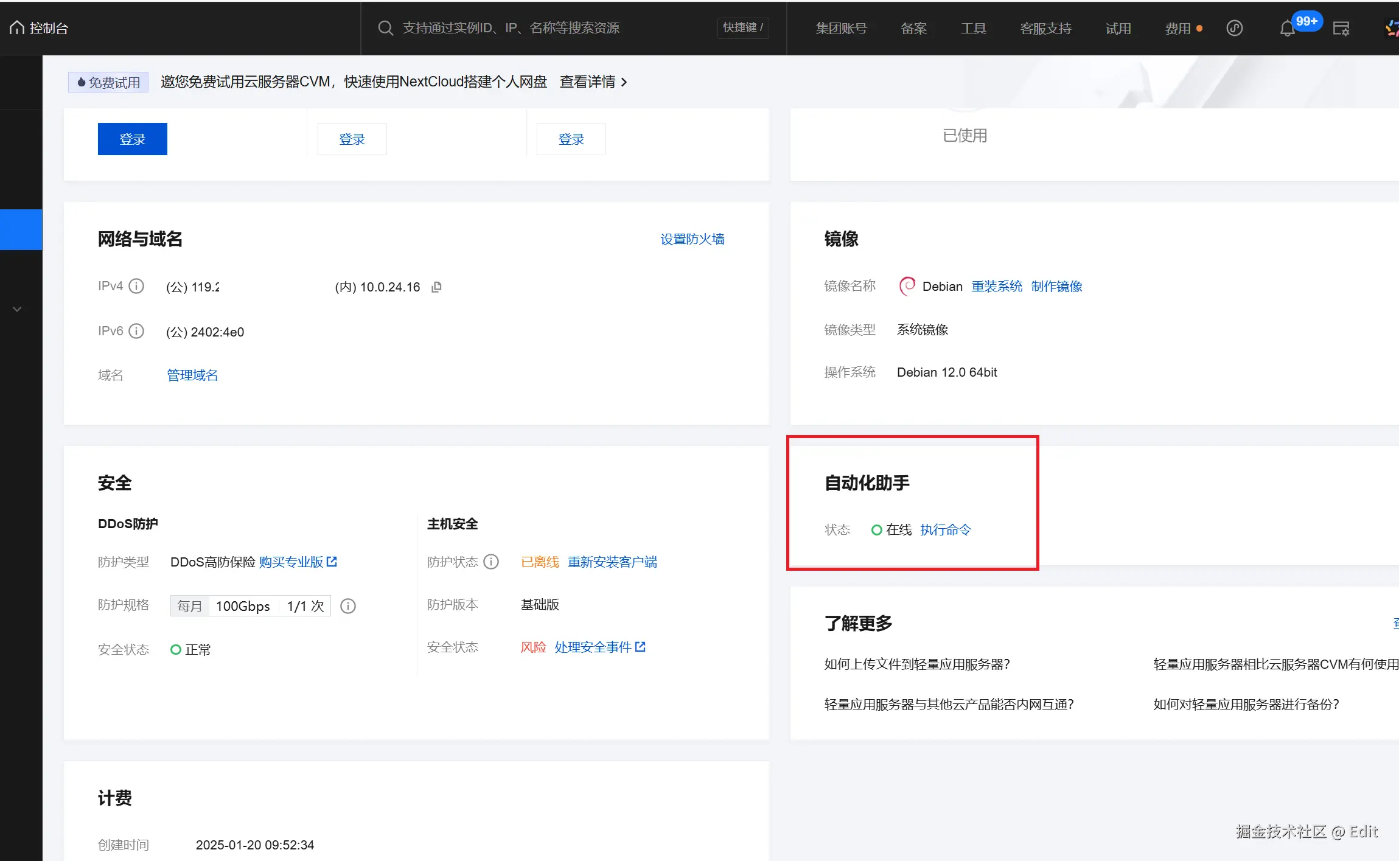Open the billing card icon in header
Screen dimensions: 1399x861
pos(1341,29)
